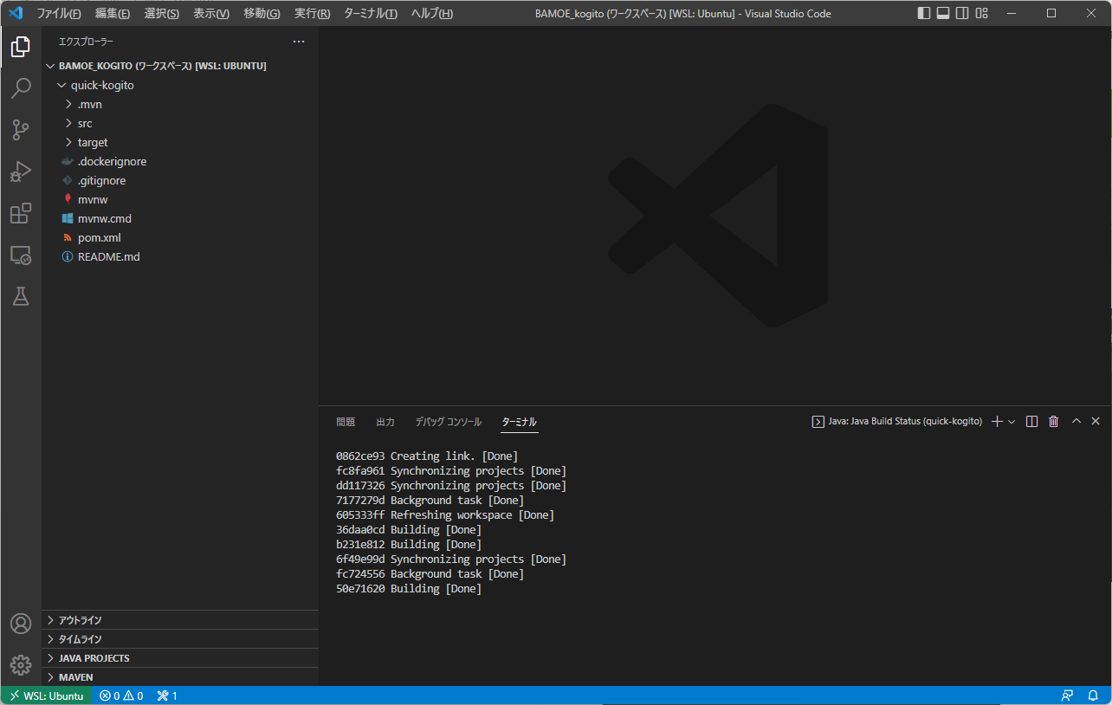This screenshot has width=1112, height=705.
Task: Switch to the 出力 panel tab
Action: (385, 422)
